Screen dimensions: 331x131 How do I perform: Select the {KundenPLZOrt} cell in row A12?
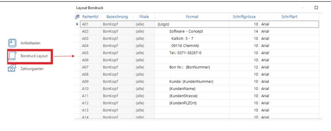click(x=192, y=103)
